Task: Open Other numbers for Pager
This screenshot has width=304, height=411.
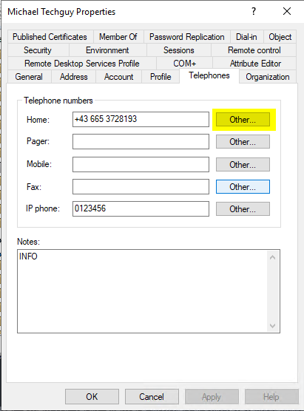Action: tap(243, 142)
